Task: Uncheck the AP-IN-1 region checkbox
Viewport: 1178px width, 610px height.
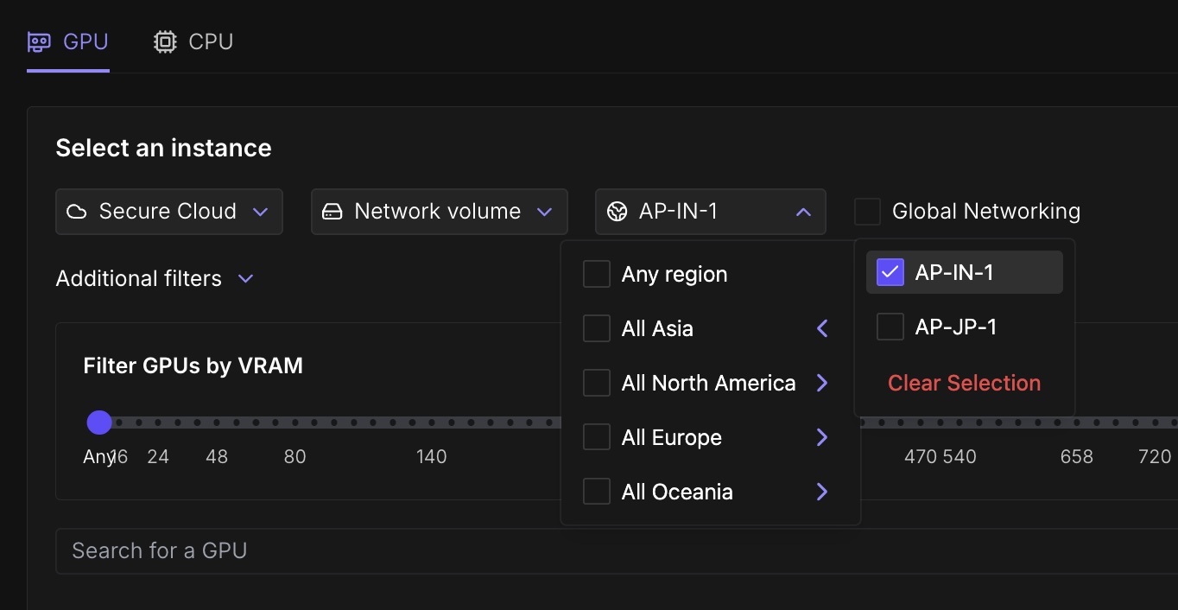Action: click(x=890, y=273)
